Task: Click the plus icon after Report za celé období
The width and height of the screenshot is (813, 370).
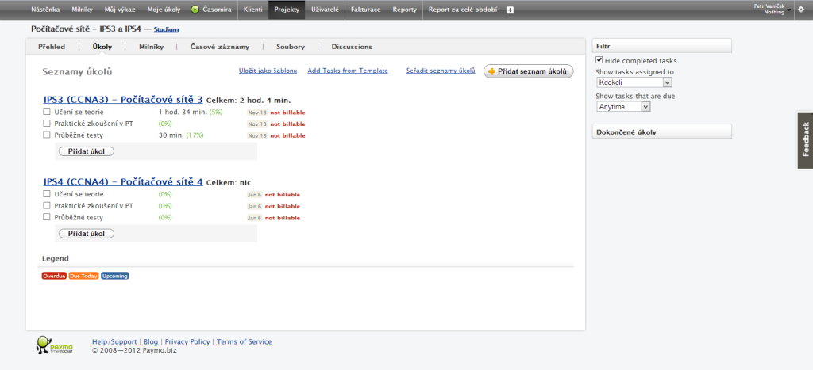Action: (x=510, y=10)
